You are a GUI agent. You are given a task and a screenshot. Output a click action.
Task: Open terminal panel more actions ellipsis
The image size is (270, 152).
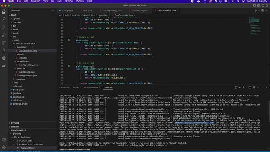tap(258, 87)
